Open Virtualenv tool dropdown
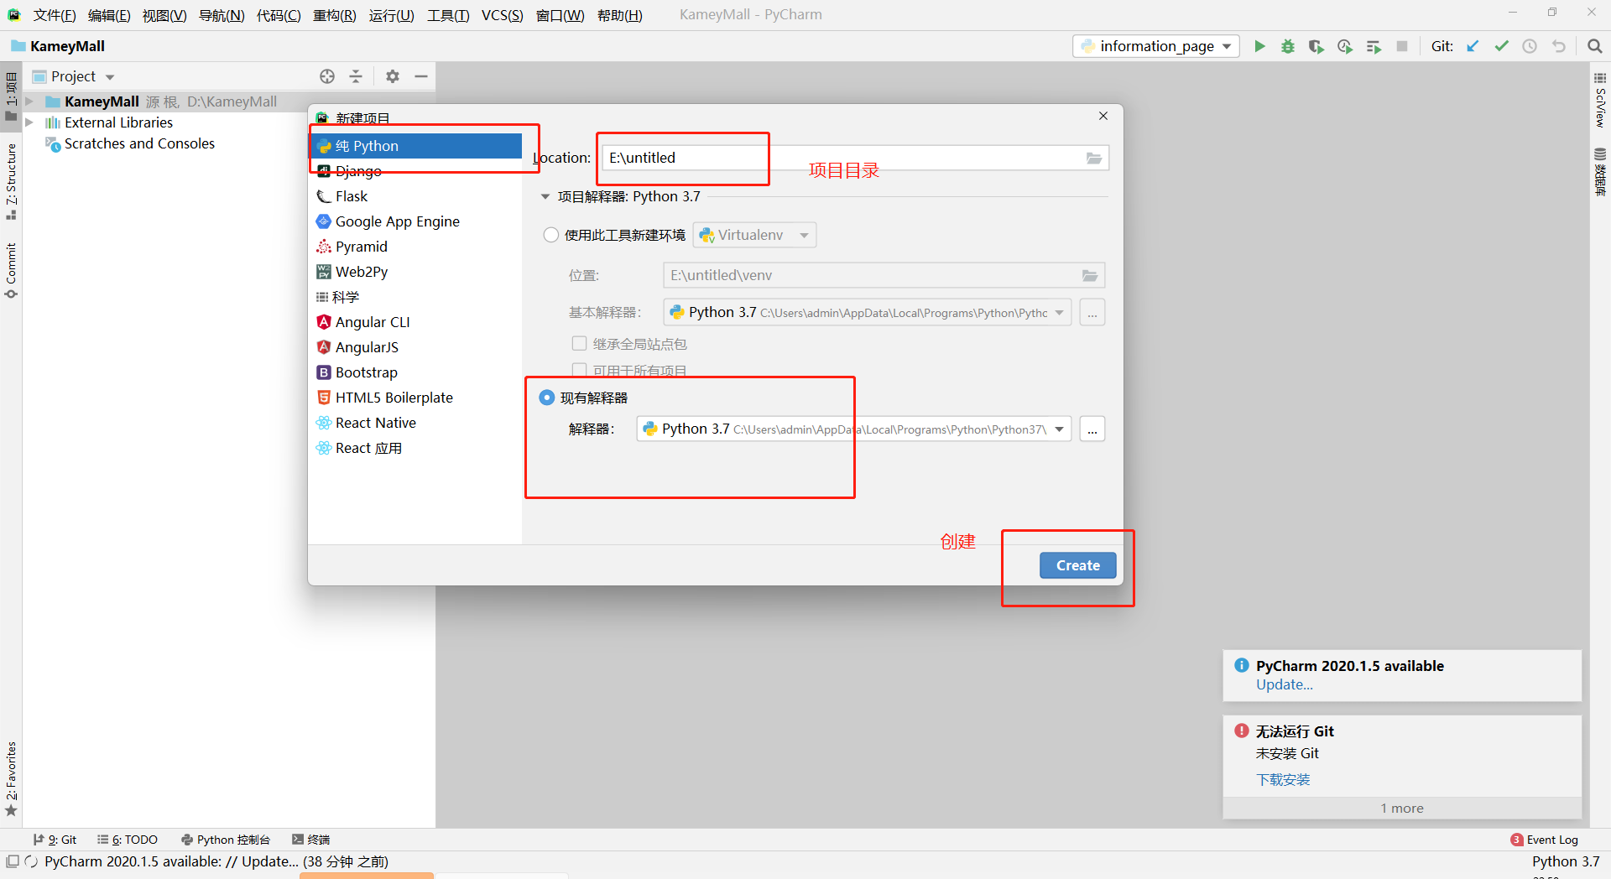This screenshot has height=879, width=1611. tap(754, 235)
